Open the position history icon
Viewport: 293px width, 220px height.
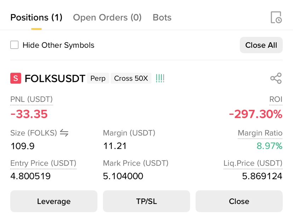tap(276, 17)
